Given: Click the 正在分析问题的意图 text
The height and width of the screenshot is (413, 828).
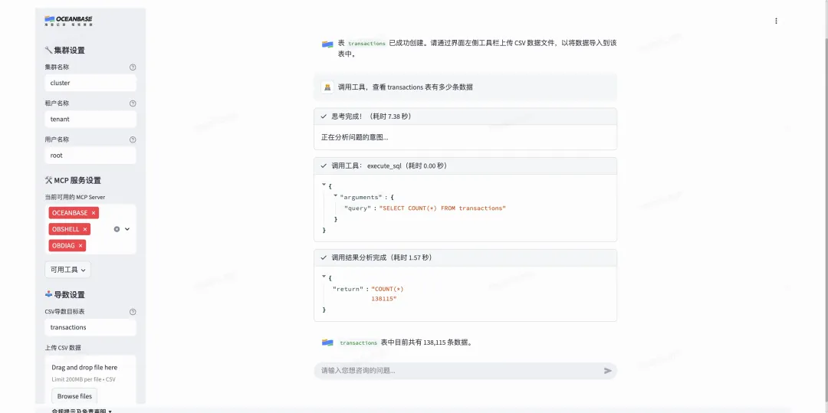Looking at the screenshot, I should [355, 137].
